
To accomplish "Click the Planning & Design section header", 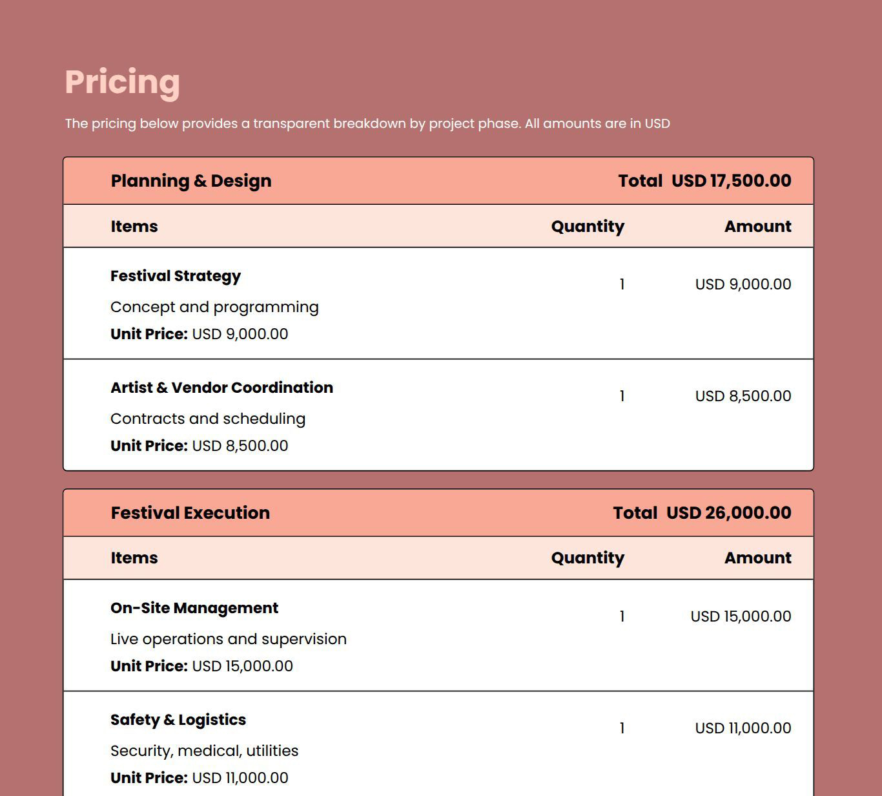I will tap(190, 181).
